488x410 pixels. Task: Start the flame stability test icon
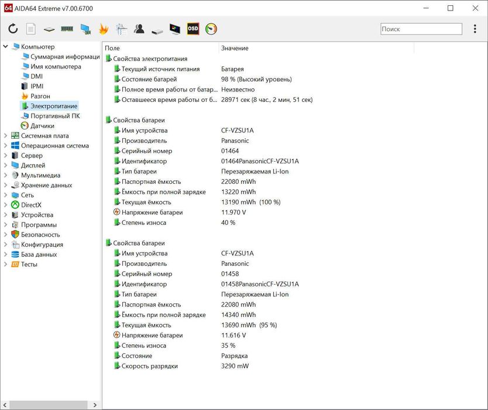[x=104, y=29]
